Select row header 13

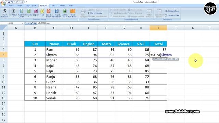pyautogui.click(x=3, y=98)
